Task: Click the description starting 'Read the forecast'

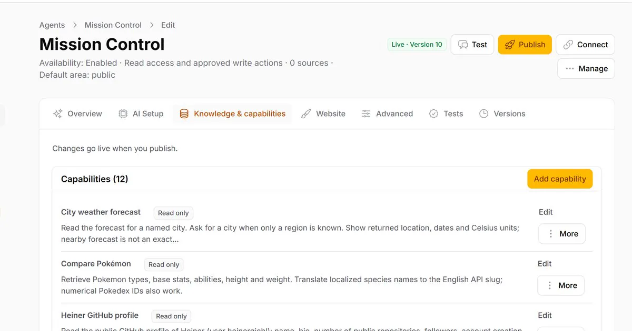Action: click(290, 234)
